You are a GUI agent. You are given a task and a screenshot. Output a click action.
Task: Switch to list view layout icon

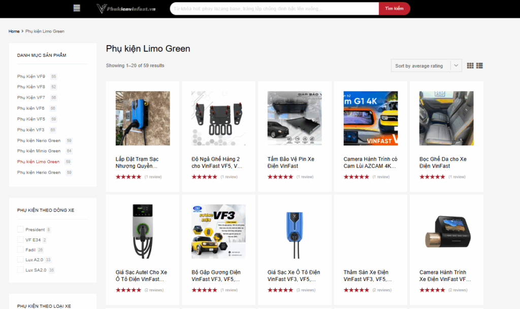click(x=479, y=66)
